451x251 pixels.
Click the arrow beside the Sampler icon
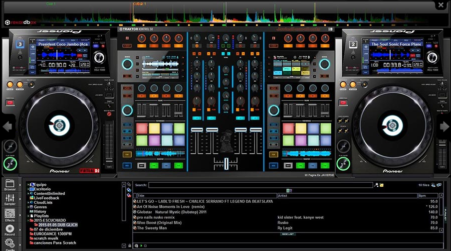coord(20,199)
